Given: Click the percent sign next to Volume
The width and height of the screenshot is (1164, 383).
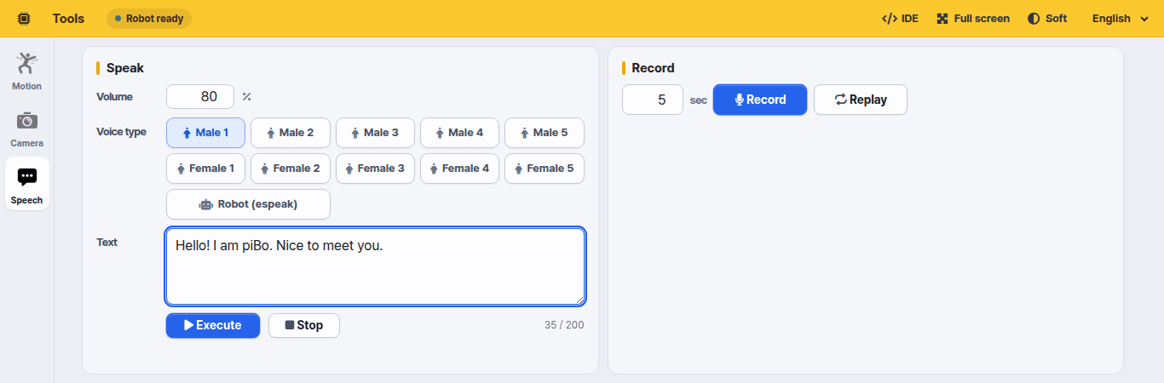Looking at the screenshot, I should coord(246,97).
